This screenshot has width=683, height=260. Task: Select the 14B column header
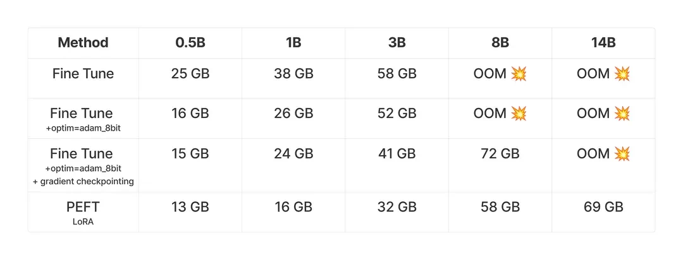pyautogui.click(x=603, y=43)
